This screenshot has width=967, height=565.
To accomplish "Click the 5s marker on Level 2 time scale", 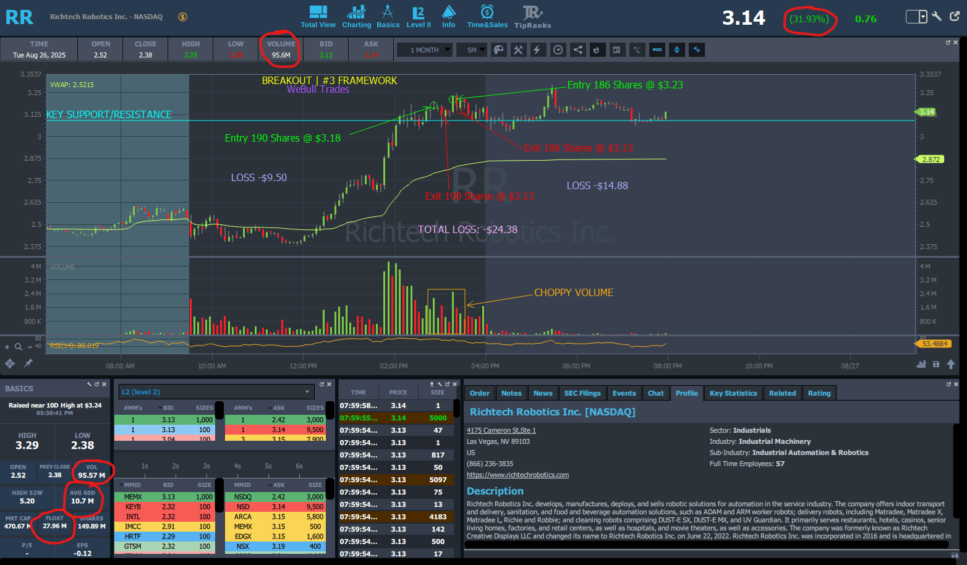I will pos(268,466).
